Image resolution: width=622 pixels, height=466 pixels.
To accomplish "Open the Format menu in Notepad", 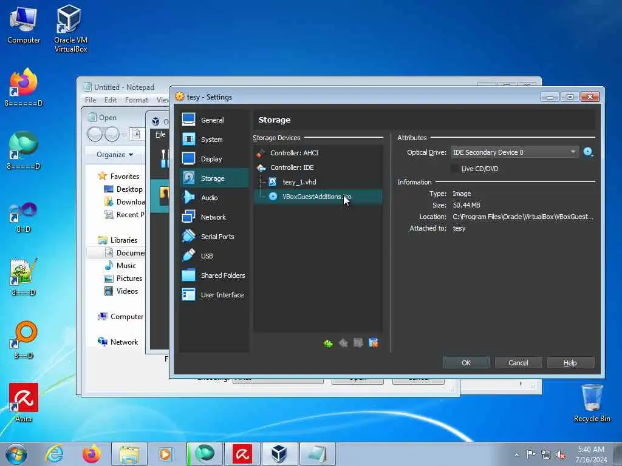I will (x=137, y=100).
